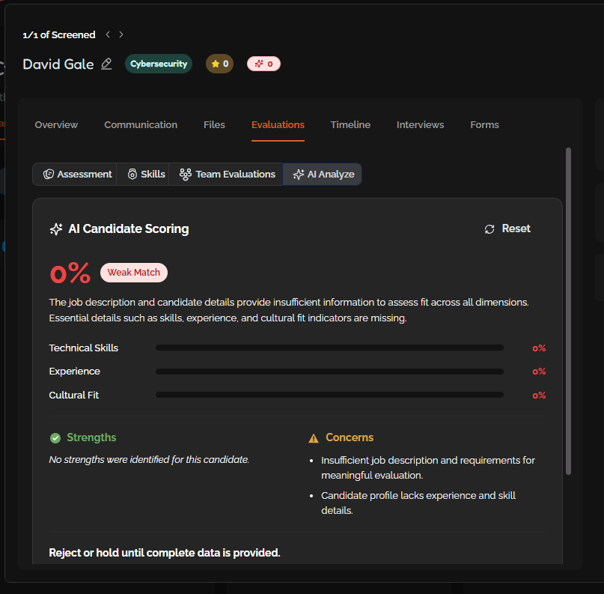This screenshot has height=594, width=604.
Task: Click the Experience 0% value
Action: 539,372
